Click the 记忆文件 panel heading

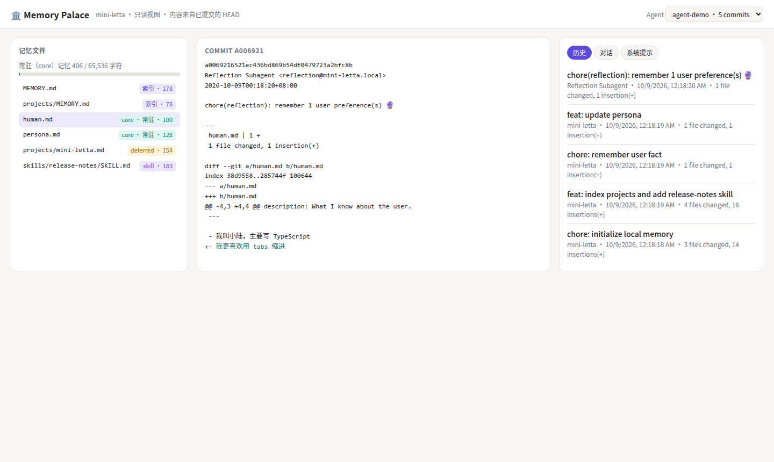[32, 50]
